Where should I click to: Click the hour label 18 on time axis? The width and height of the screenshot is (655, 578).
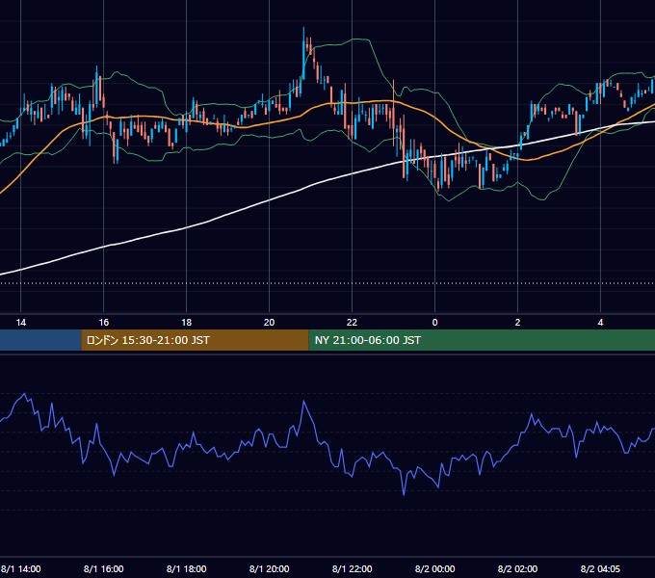pyautogui.click(x=186, y=323)
